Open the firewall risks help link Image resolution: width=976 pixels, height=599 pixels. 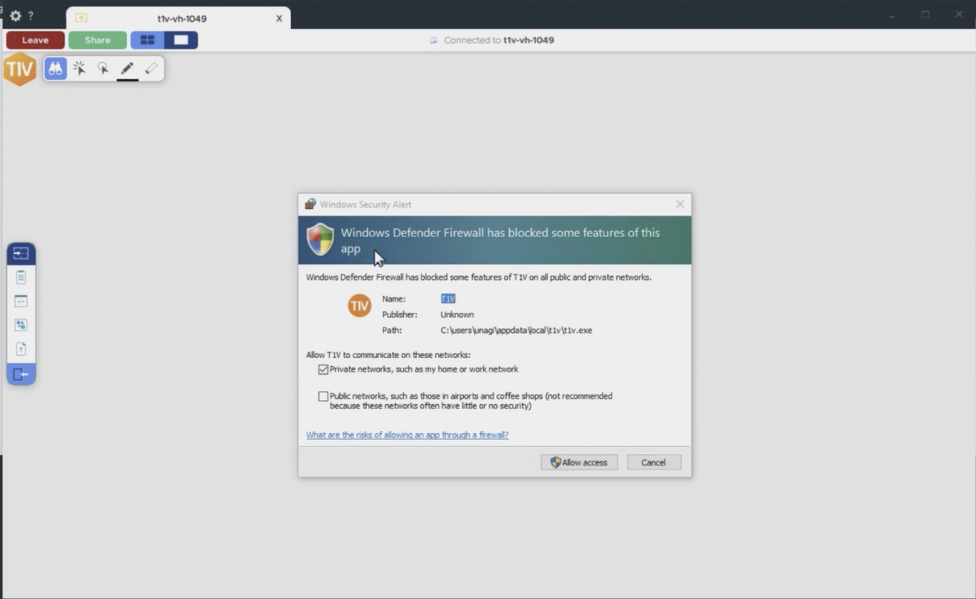pos(407,435)
